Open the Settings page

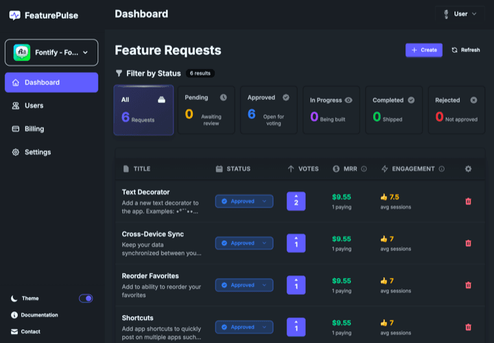coord(51,152)
